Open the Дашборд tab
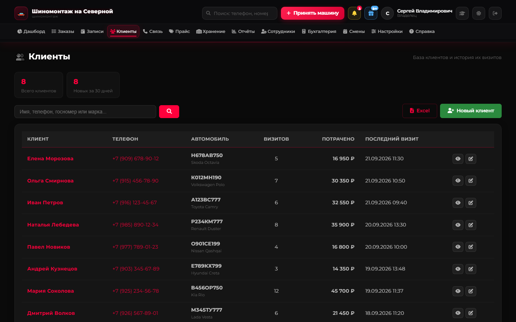Screen dimensions: 516x322 coord(31,31)
